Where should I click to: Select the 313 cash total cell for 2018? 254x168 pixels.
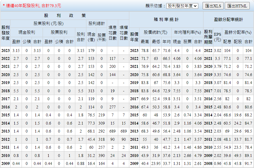91,91
